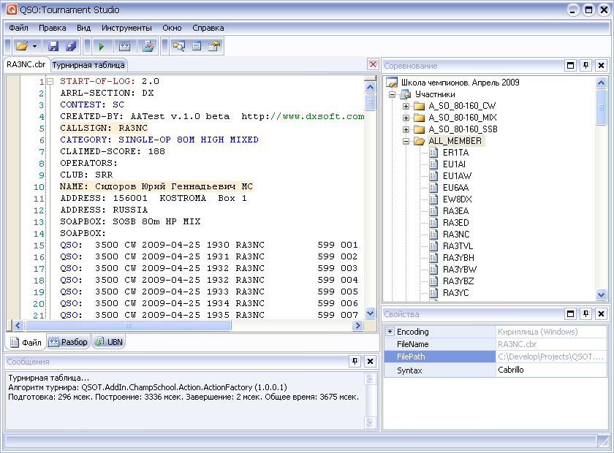The width and height of the screenshot is (614, 453).
Task: Expand the Encoding property row
Action: point(390,332)
